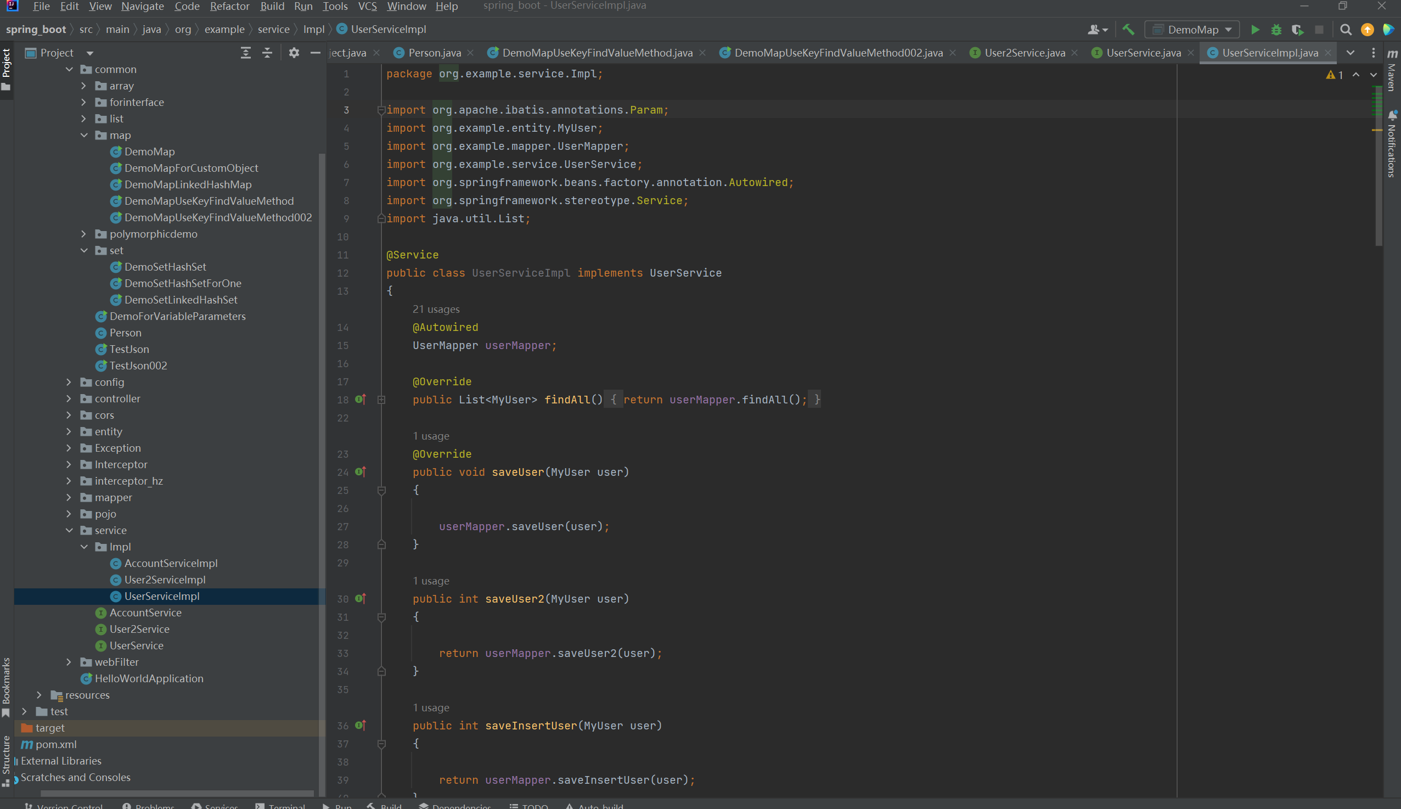Click the 21 usages hint link
The width and height of the screenshot is (1401, 809).
pos(436,309)
